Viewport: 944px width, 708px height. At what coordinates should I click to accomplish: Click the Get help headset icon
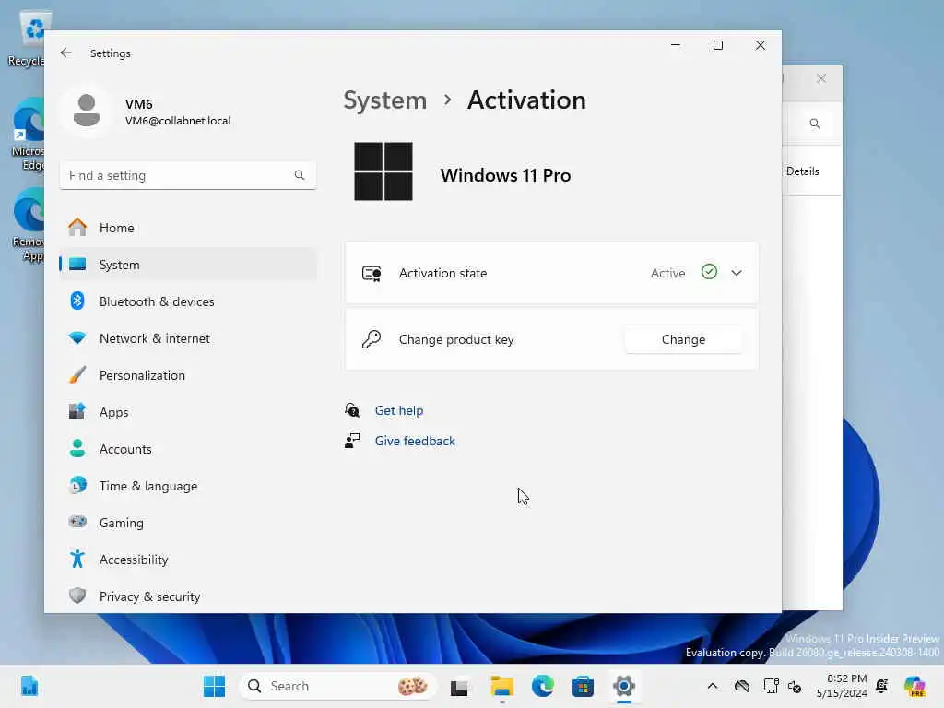point(352,410)
